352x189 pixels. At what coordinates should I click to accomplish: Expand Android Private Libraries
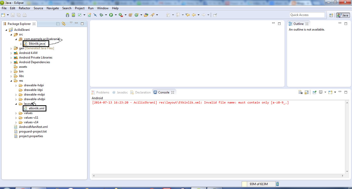11,58
